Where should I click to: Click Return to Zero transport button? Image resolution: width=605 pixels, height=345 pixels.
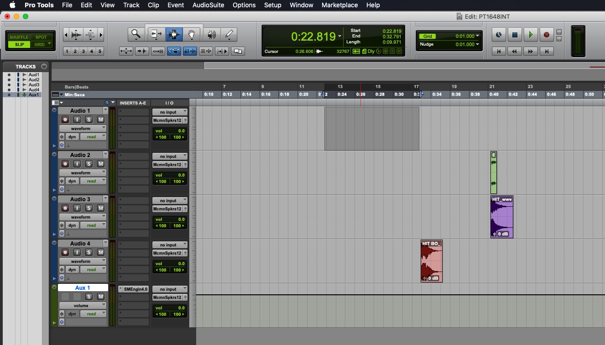coord(499,52)
